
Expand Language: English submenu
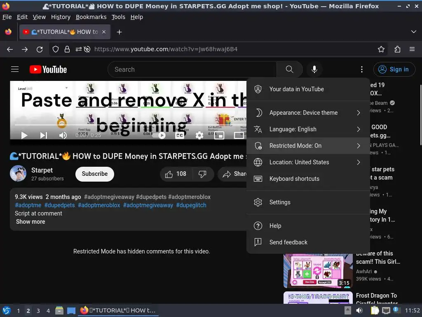[308, 129]
